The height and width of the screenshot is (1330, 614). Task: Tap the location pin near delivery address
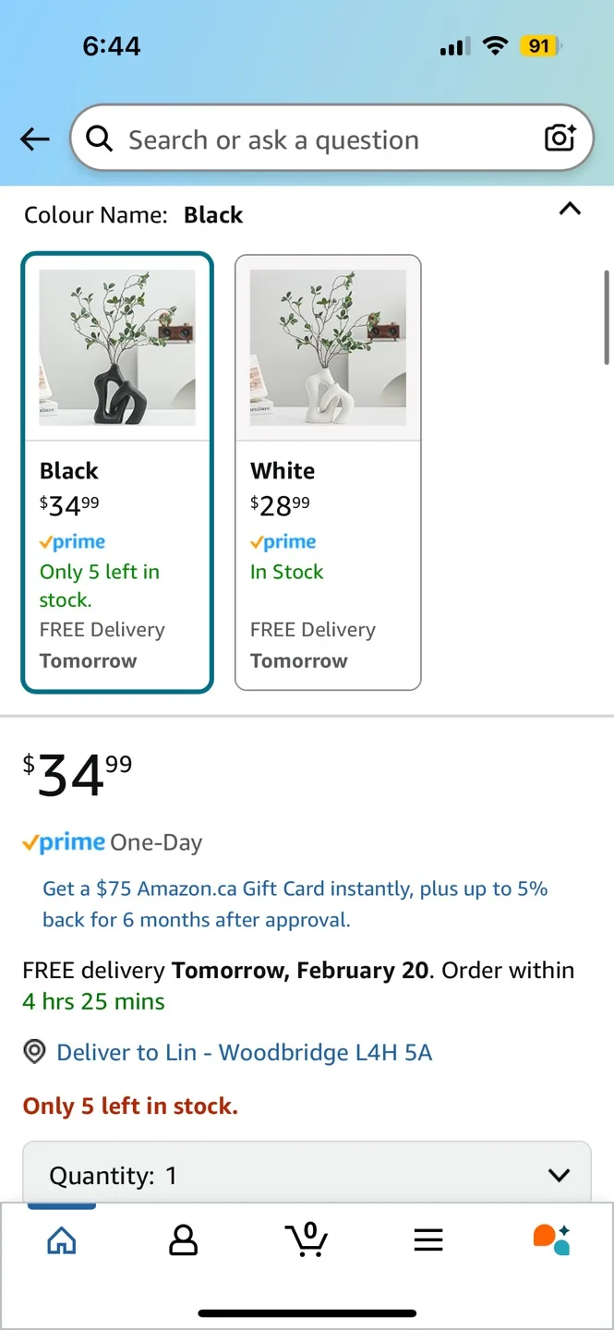33,1052
